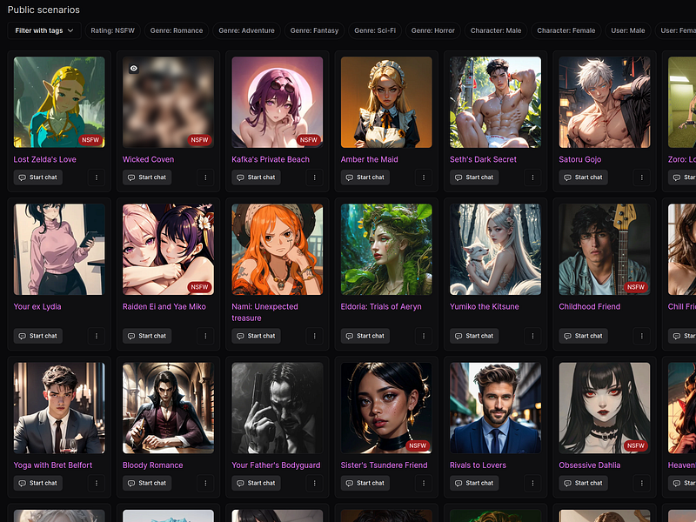The width and height of the screenshot is (696, 522).
Task: Open more options for Sister's Tsundere Friend
Action: 424,483
